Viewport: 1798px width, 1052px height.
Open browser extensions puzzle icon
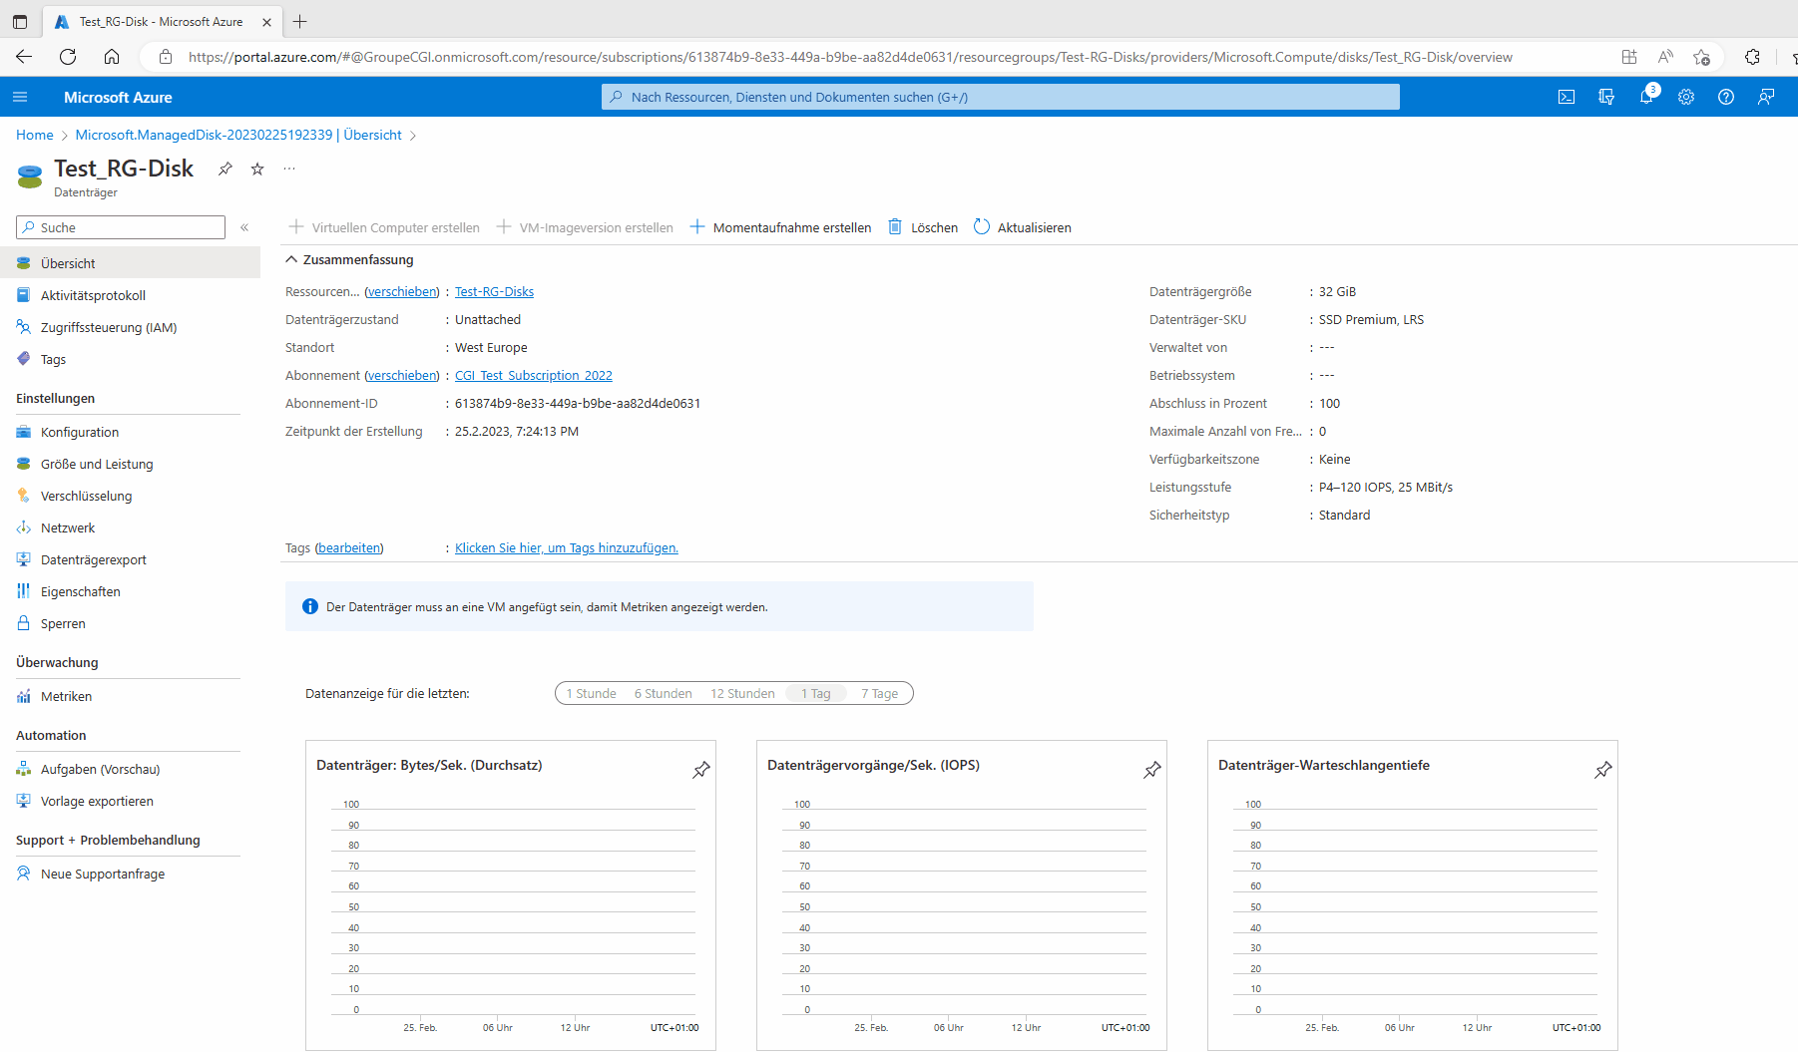click(1752, 57)
